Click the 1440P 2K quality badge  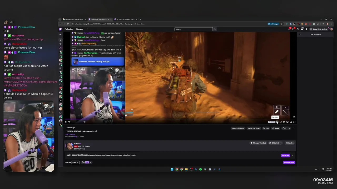(x=272, y=122)
